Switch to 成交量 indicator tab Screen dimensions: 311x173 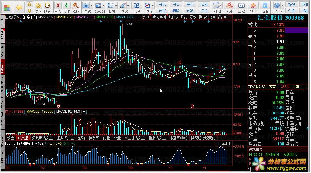(23, 138)
